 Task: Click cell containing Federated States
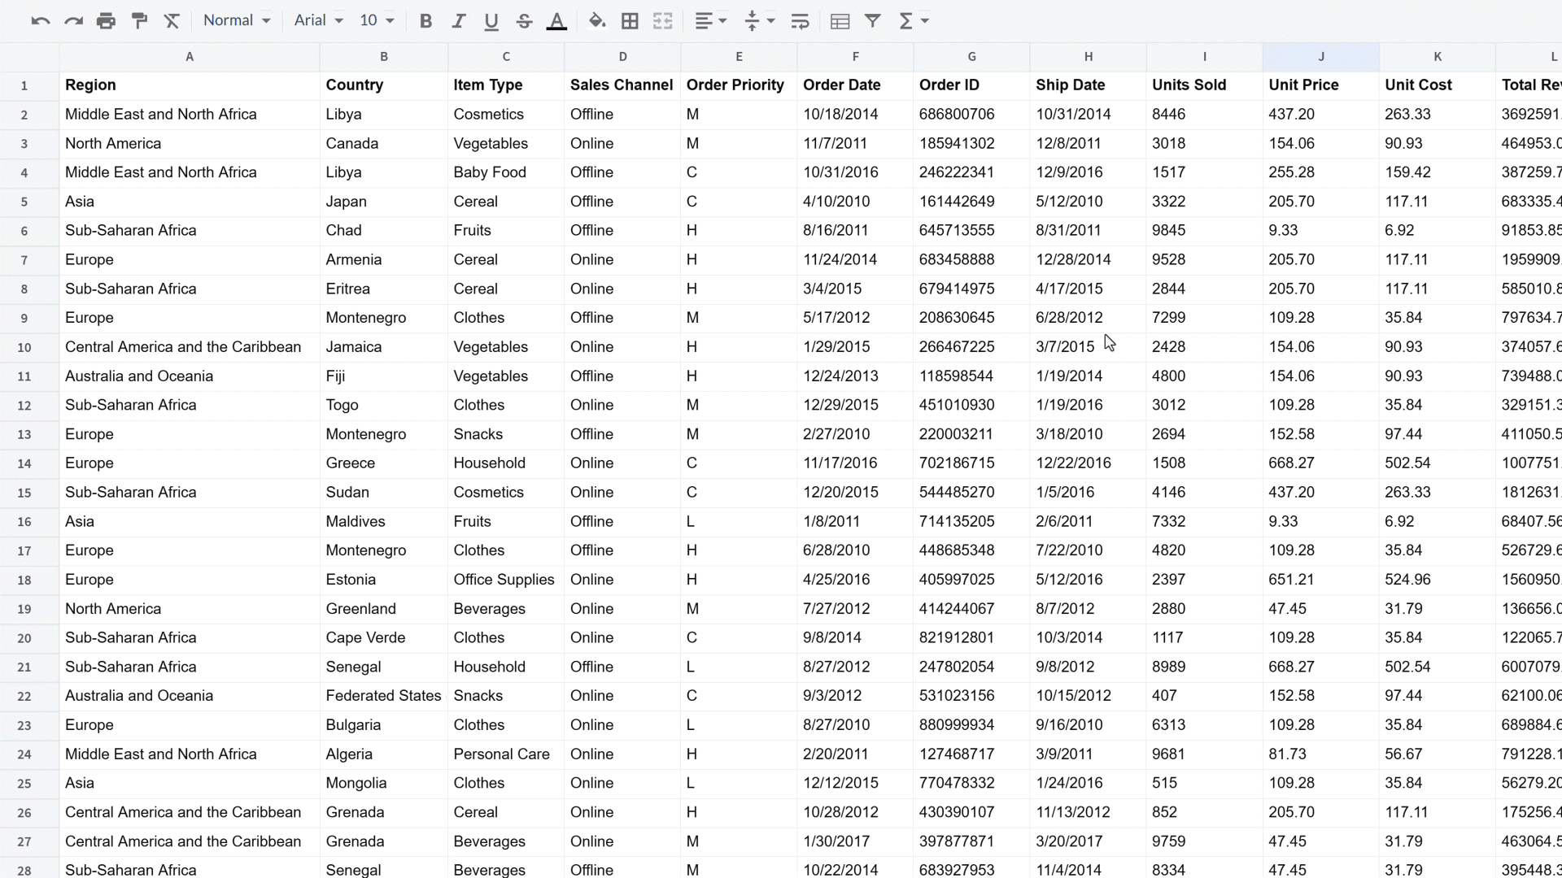(x=384, y=696)
